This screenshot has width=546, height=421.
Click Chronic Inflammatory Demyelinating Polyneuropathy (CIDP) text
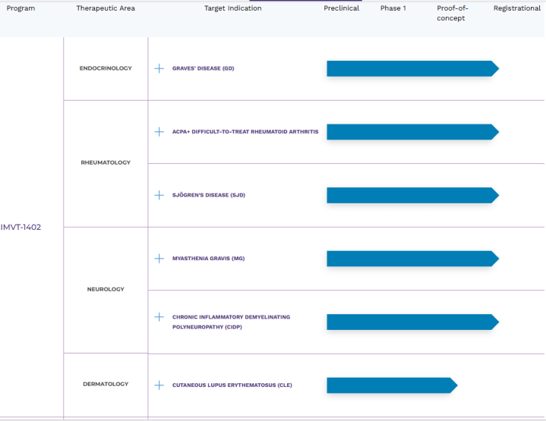coord(231,322)
